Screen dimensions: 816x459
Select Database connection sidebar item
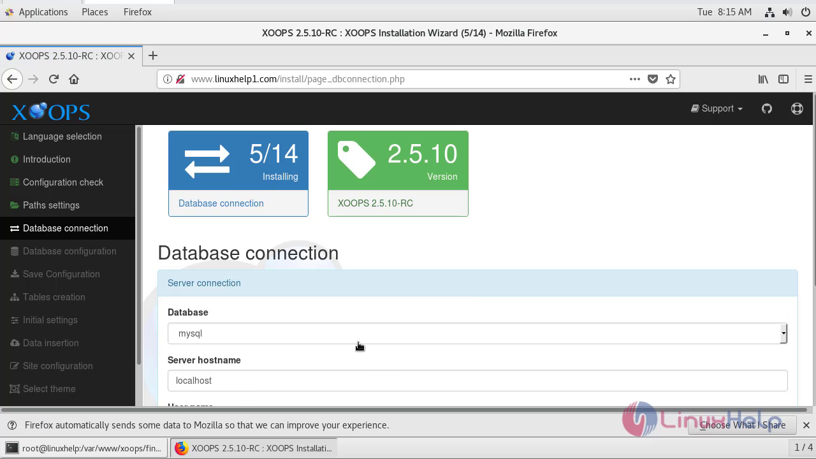(68, 228)
